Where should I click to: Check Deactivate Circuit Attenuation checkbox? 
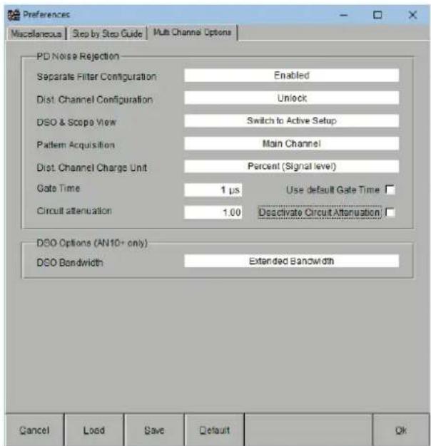pos(390,212)
